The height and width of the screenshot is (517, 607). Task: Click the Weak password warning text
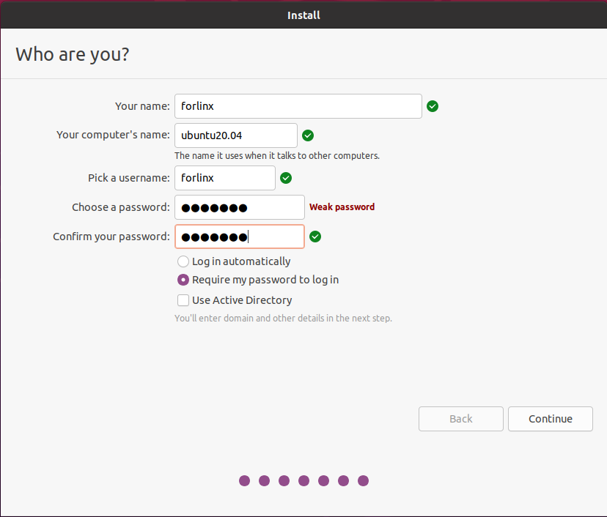(342, 207)
